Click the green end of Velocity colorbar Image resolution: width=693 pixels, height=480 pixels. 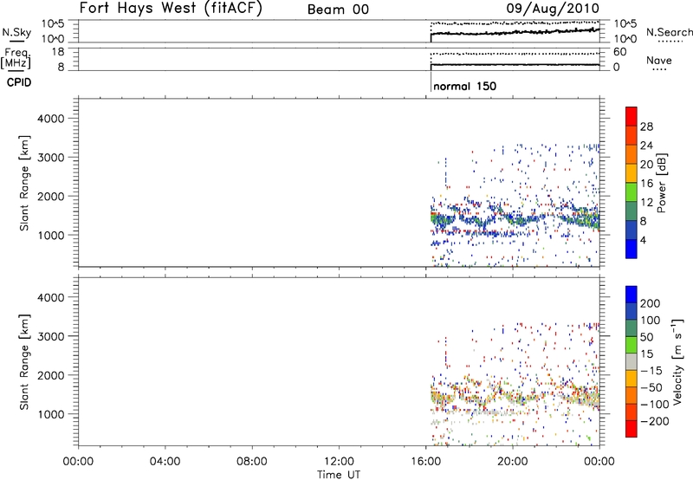point(631,345)
